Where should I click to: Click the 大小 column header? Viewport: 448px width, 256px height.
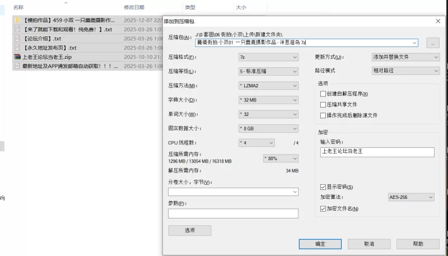pos(241,7)
